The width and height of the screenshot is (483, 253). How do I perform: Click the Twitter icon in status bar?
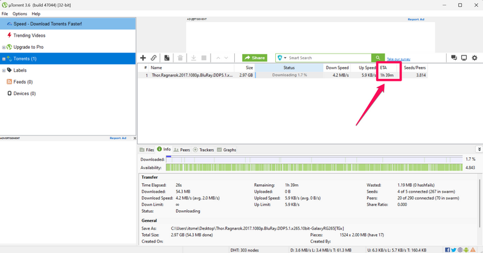coord(453,249)
